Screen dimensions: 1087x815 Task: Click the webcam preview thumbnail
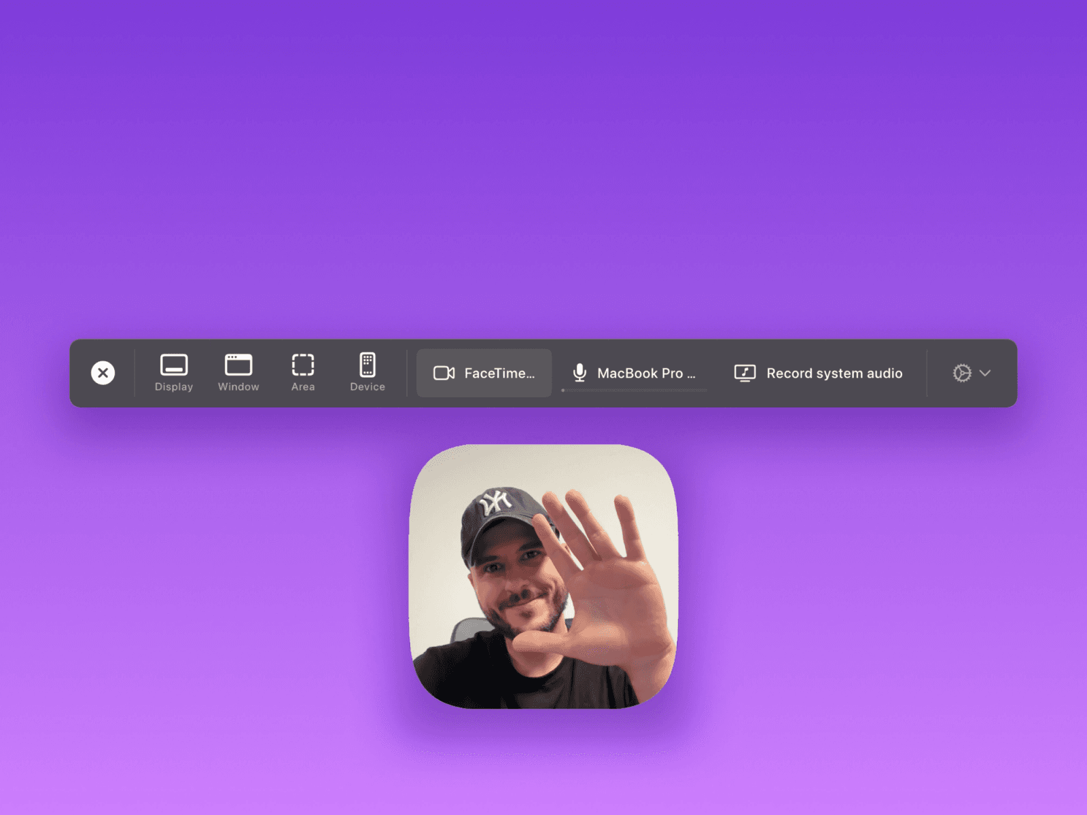coord(543,576)
